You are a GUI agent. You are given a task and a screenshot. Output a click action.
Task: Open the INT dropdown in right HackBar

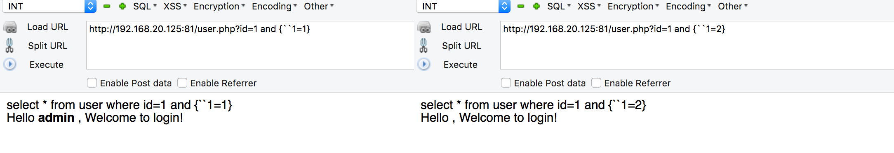[463, 6]
